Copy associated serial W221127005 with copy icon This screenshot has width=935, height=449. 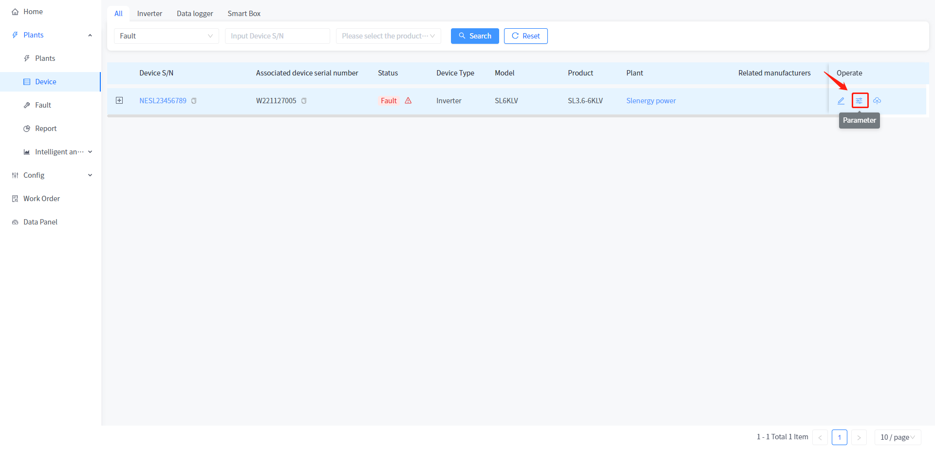click(x=304, y=101)
